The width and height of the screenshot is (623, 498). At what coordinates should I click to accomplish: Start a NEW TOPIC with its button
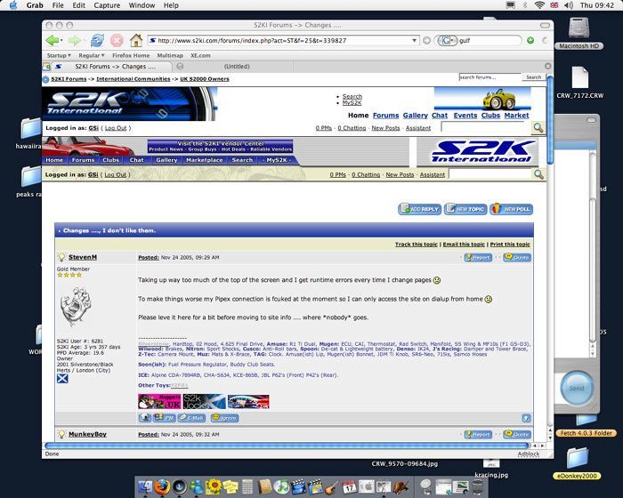[x=465, y=209]
